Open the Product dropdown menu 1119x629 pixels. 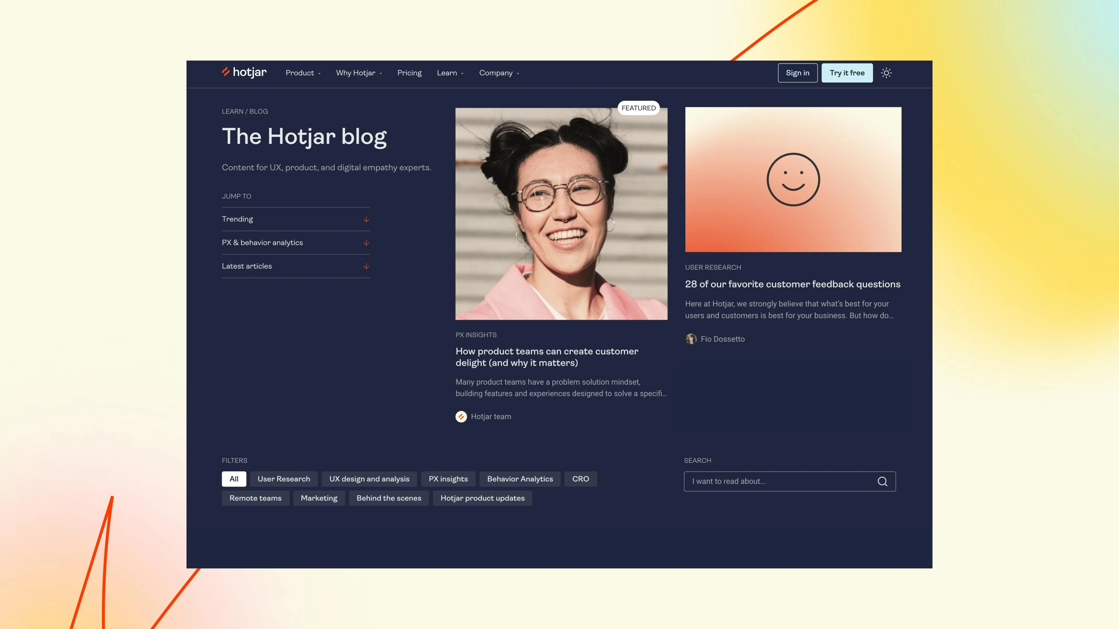[x=303, y=73]
